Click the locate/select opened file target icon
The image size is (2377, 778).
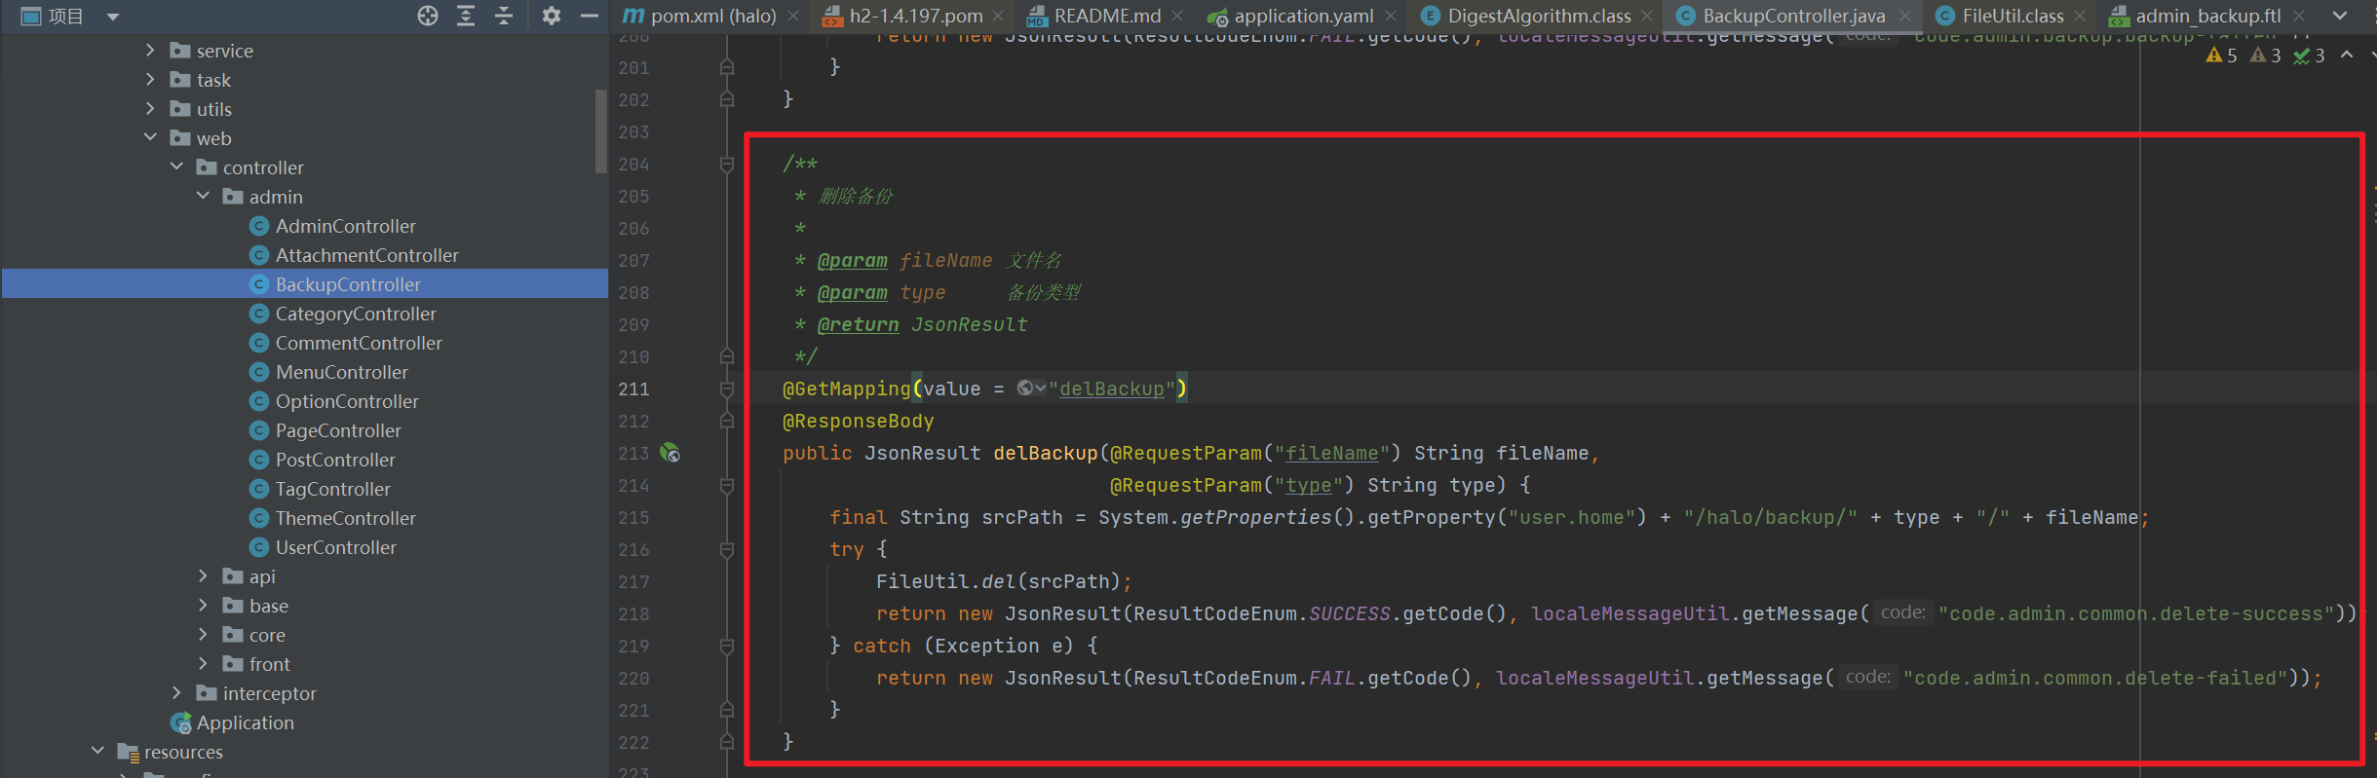(427, 16)
